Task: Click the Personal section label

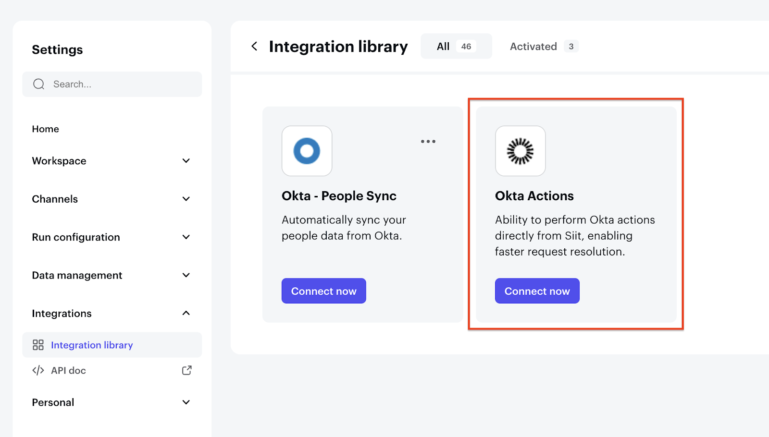Action: pos(53,402)
